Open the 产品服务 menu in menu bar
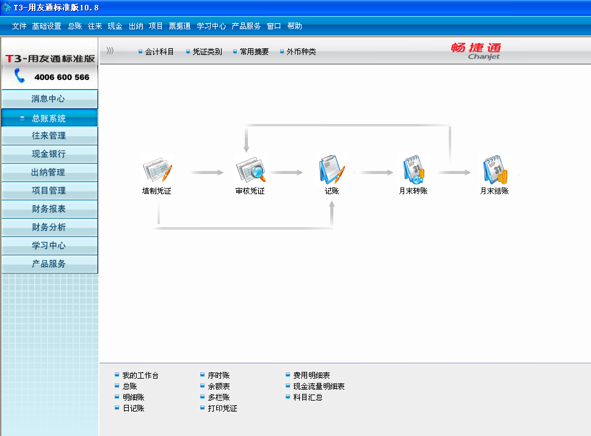 coord(246,26)
